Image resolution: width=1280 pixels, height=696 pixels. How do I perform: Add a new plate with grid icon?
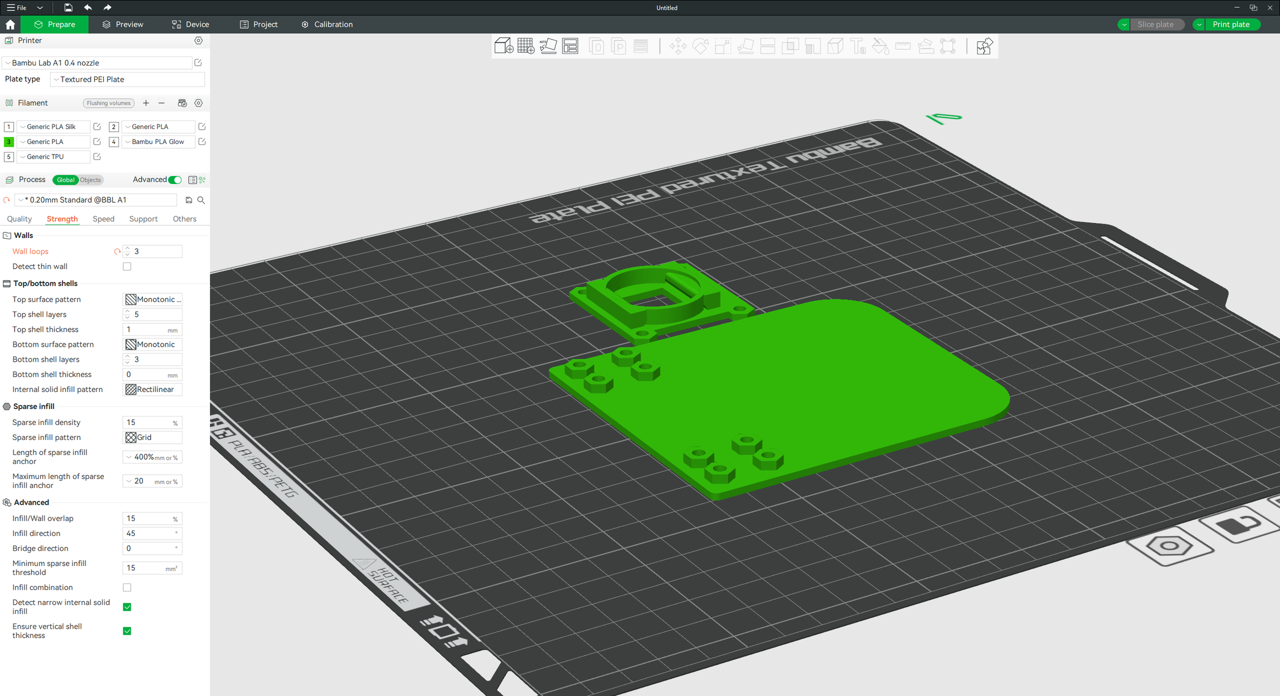click(x=526, y=46)
